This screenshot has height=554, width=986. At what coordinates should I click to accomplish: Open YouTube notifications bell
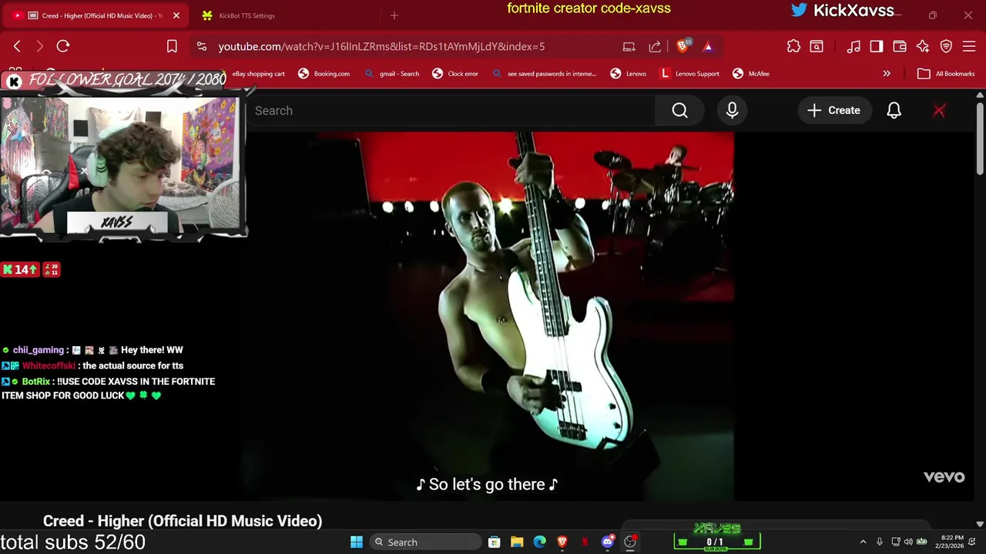pyautogui.click(x=894, y=111)
